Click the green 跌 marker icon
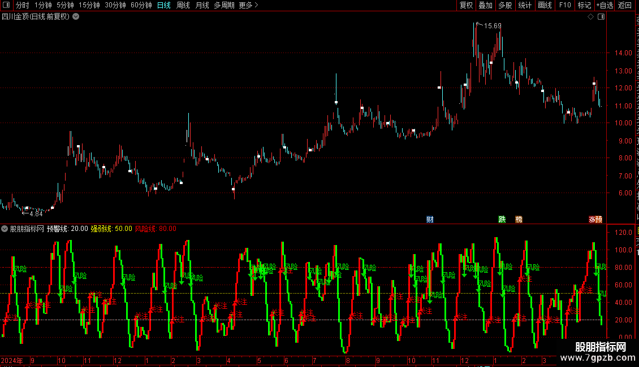Image resolution: width=639 pixels, height=367 pixels. pyautogui.click(x=502, y=219)
